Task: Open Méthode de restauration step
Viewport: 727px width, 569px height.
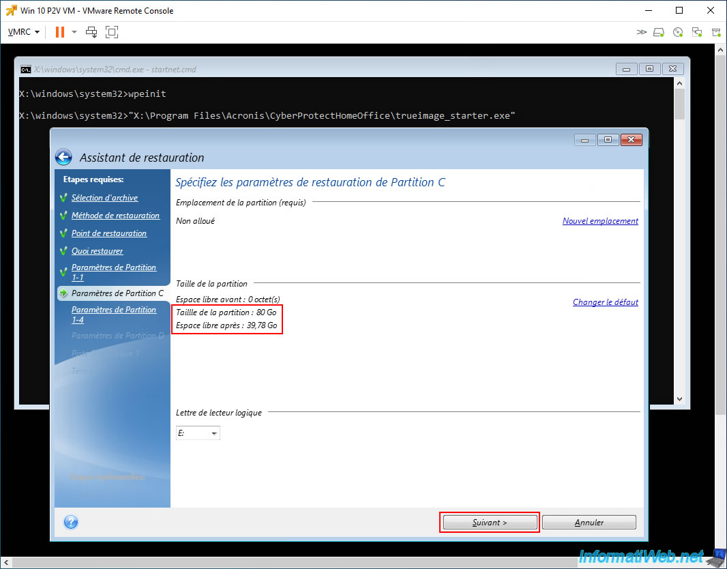Action: [x=115, y=215]
